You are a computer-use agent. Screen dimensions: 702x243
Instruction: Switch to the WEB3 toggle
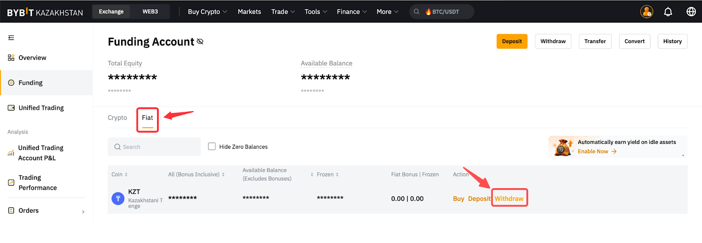click(x=150, y=12)
